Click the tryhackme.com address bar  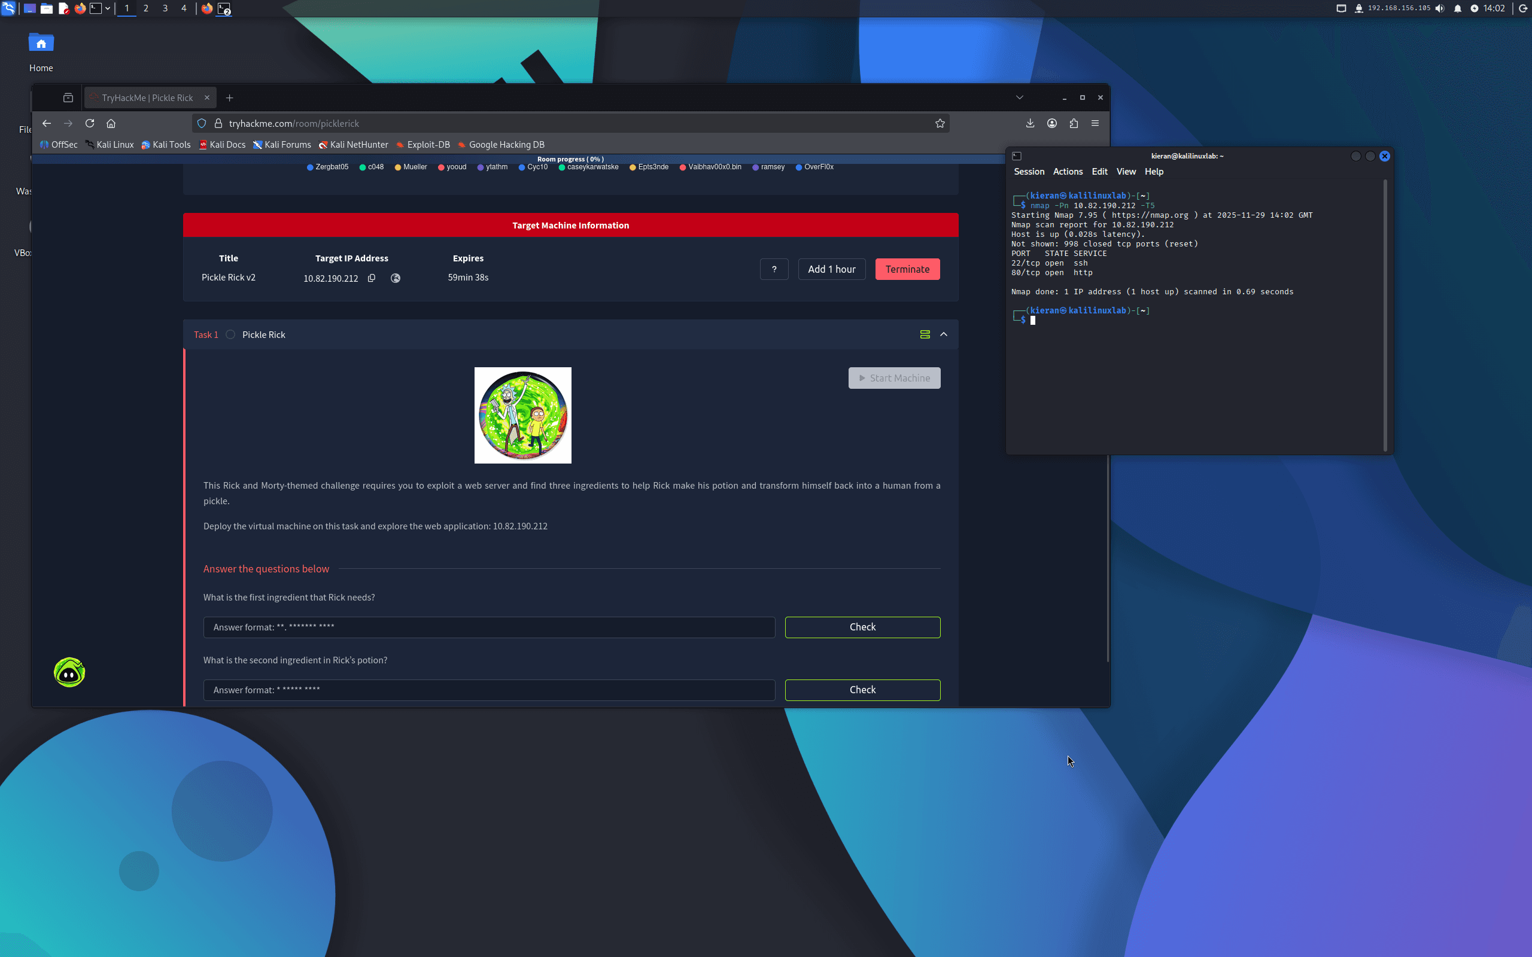570,123
